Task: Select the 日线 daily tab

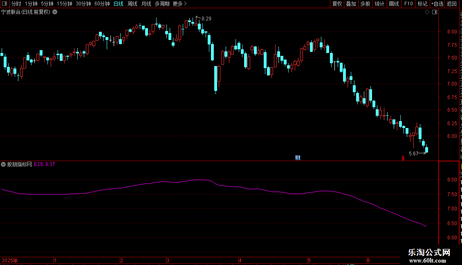Action: pyautogui.click(x=119, y=4)
